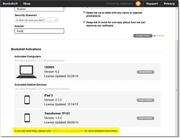Deactivate the Transformer TF101 device
Screen dimensions: 180x138
[x=145, y=118]
